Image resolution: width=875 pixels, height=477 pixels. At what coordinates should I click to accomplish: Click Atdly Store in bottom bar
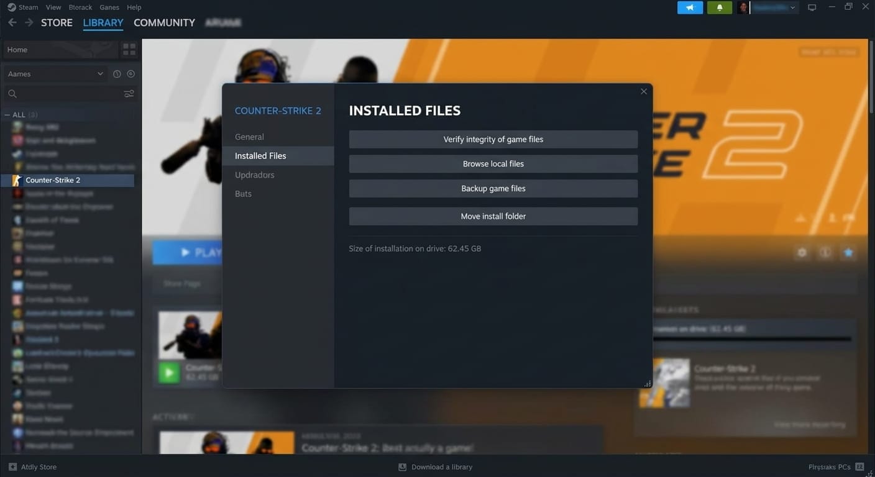(x=39, y=467)
